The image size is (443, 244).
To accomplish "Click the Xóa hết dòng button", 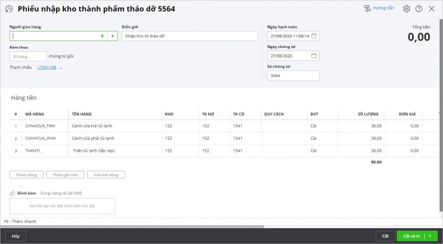I will (106, 175).
